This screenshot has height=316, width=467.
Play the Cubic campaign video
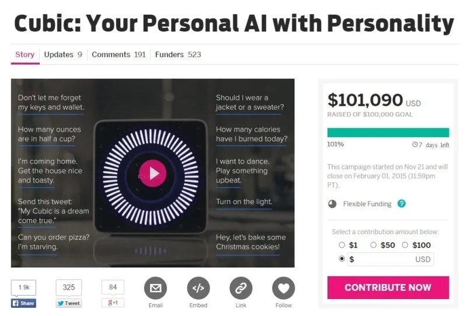pyautogui.click(x=153, y=173)
